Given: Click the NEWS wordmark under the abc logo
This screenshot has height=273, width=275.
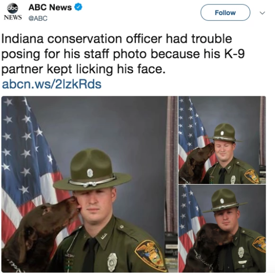Looking at the screenshot, I should pyautogui.click(x=13, y=17).
